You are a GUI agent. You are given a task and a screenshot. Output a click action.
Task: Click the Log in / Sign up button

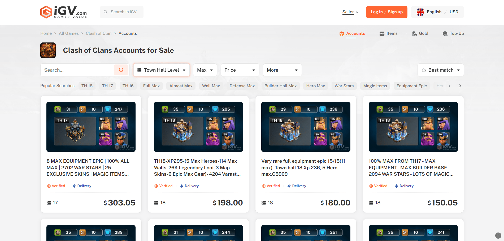[386, 12]
